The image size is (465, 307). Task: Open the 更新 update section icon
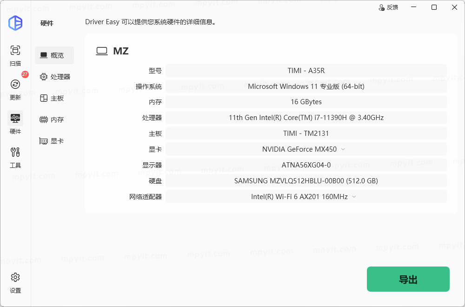(15, 85)
